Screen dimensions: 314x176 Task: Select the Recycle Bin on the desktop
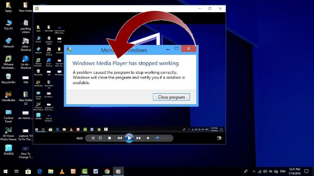point(8,79)
